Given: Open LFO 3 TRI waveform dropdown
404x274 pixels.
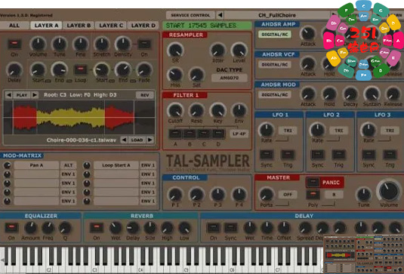Looking at the screenshot, I should tap(390, 131).
